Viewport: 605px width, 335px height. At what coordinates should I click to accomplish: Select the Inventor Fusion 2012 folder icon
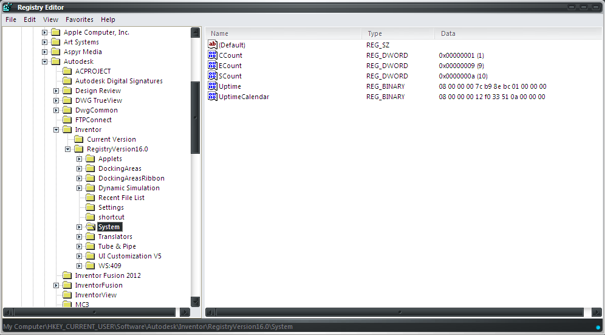click(x=67, y=275)
